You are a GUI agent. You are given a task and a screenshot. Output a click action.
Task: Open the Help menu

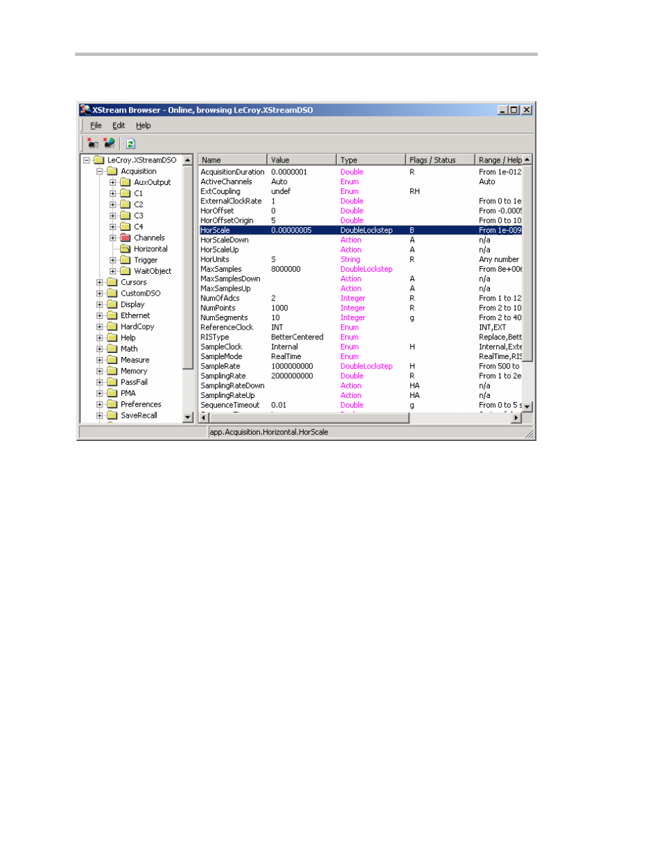(x=143, y=126)
